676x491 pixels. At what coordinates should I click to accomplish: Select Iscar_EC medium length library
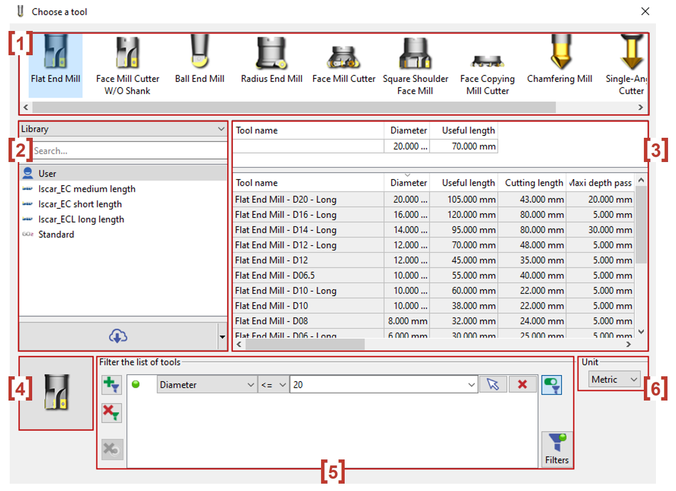pyautogui.click(x=87, y=189)
